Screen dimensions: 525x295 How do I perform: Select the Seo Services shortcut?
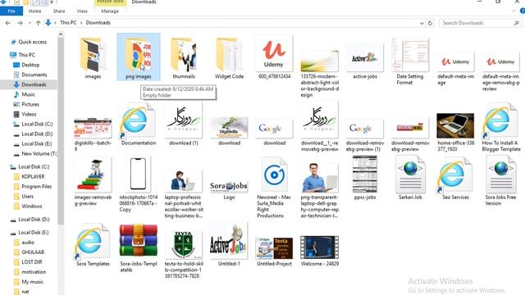click(455, 179)
